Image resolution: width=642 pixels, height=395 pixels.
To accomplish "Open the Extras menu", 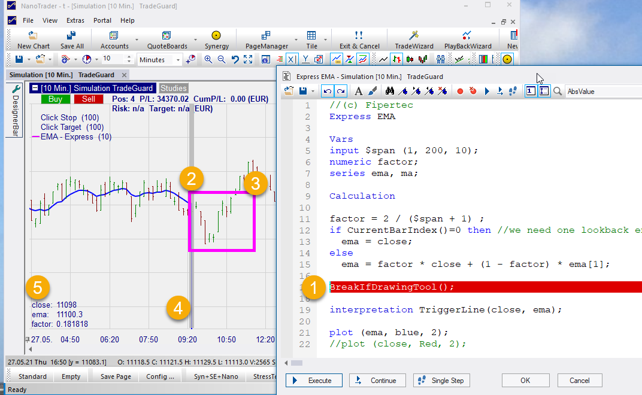I will (75, 20).
